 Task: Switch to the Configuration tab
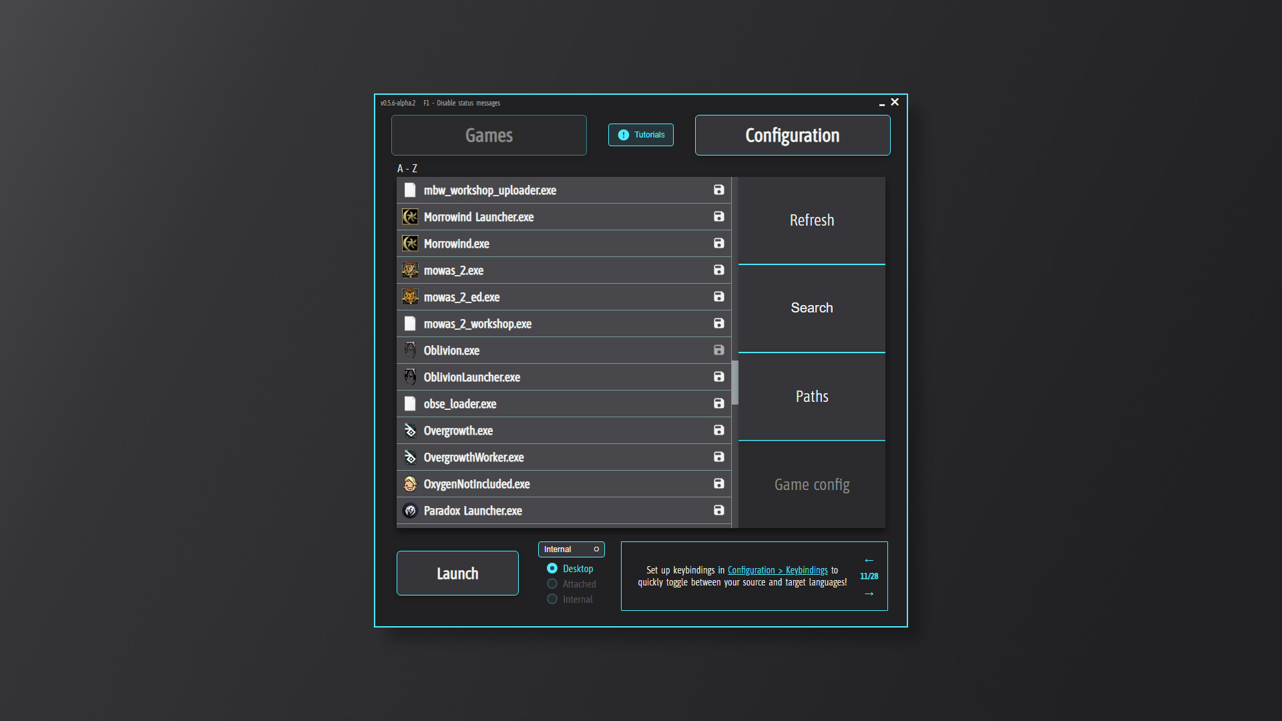pyautogui.click(x=793, y=135)
